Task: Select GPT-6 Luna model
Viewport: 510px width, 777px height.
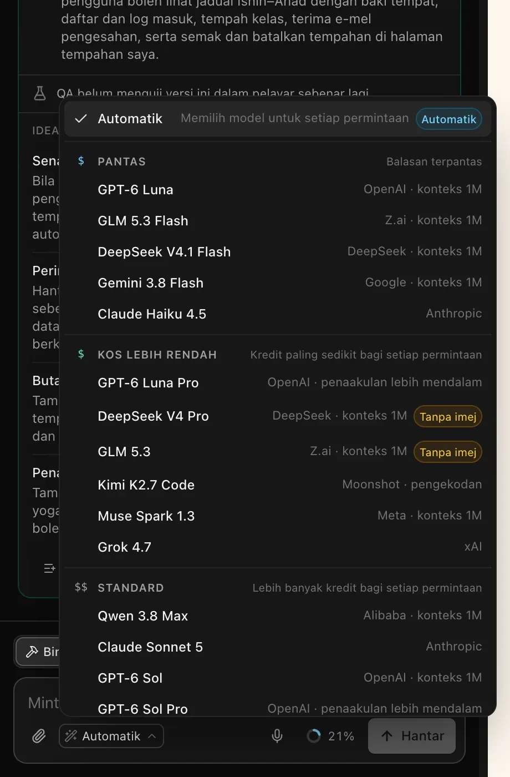Action: click(278, 190)
